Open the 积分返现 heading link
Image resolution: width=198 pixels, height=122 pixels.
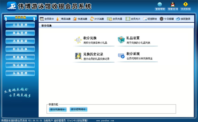click(133, 54)
